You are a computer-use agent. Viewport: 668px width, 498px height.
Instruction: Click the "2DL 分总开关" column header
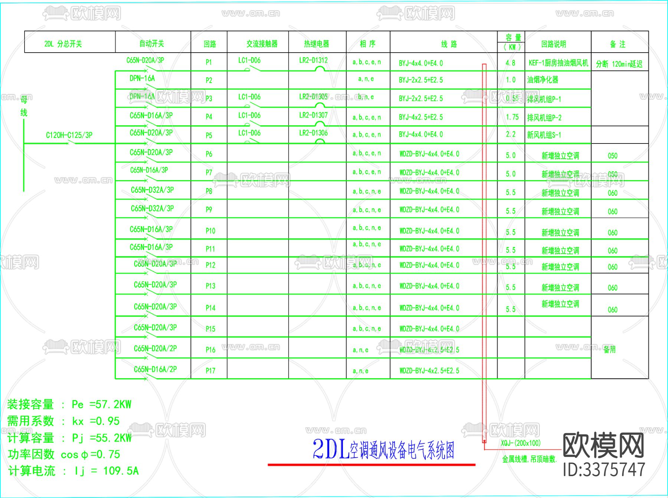click(63, 44)
